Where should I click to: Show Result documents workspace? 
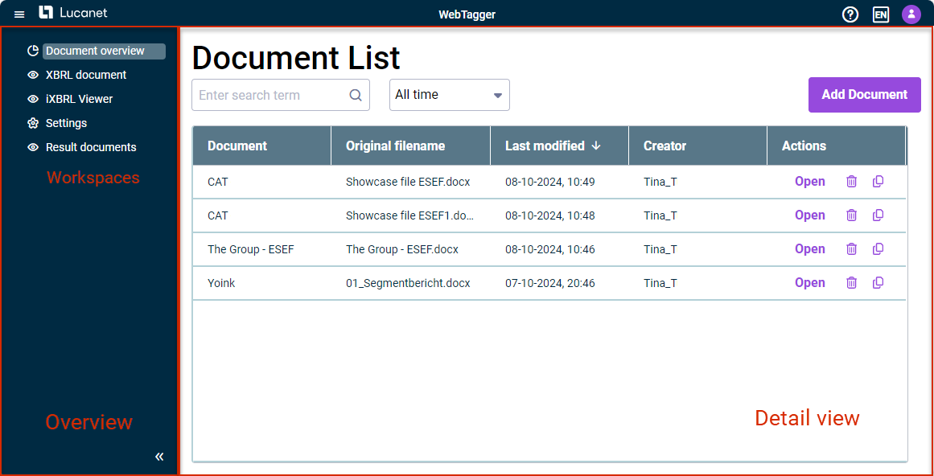[91, 147]
